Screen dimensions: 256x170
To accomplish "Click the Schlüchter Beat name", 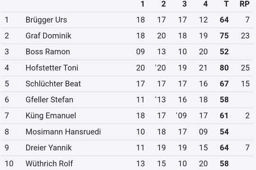I will (x=53, y=84).
